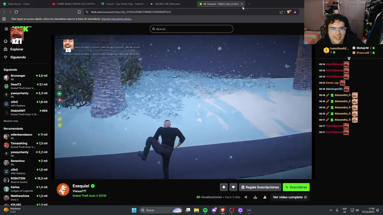The image size is (383, 215).
Task: Open Siguiendo in the sidebar
Action: [x=18, y=57]
